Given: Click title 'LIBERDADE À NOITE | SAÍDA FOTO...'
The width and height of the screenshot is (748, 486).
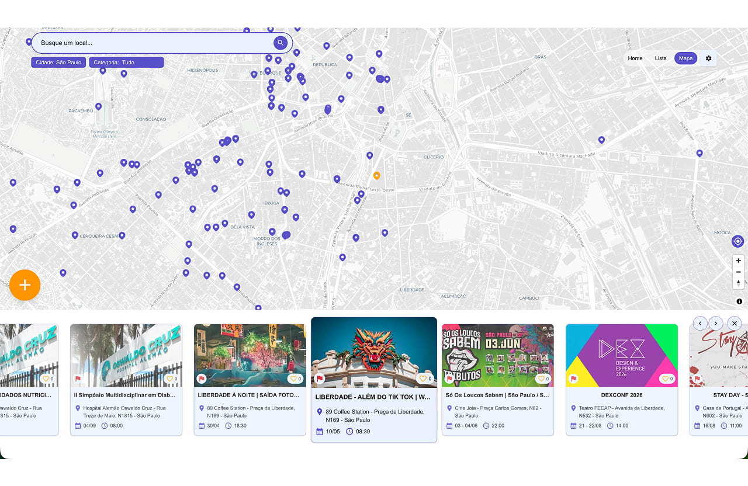Looking at the screenshot, I should 248,395.
